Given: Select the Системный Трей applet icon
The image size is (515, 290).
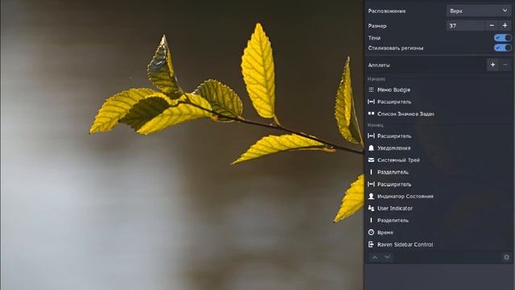Looking at the screenshot, I should click(371, 159).
